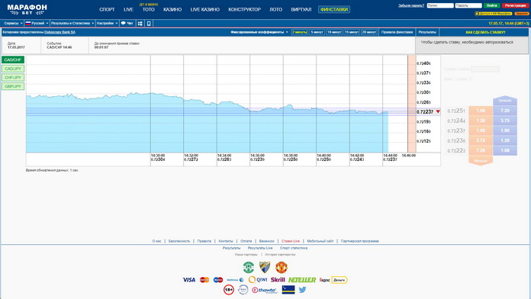Click the red Регистрация button
This screenshot has width=531, height=299.
click(516, 5)
